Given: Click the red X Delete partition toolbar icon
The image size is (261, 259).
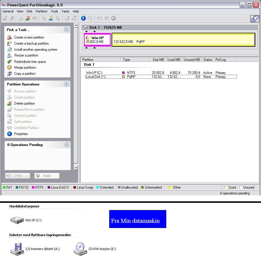Looking at the screenshot, I should click(28, 18).
